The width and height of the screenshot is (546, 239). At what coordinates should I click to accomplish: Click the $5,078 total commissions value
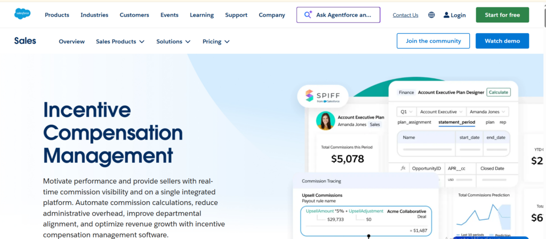point(347,159)
